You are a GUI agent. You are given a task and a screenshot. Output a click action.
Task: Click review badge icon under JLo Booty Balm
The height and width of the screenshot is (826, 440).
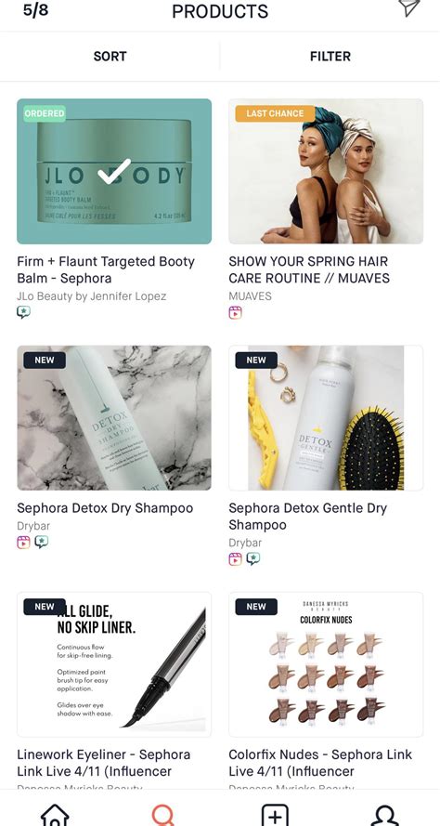(x=24, y=312)
